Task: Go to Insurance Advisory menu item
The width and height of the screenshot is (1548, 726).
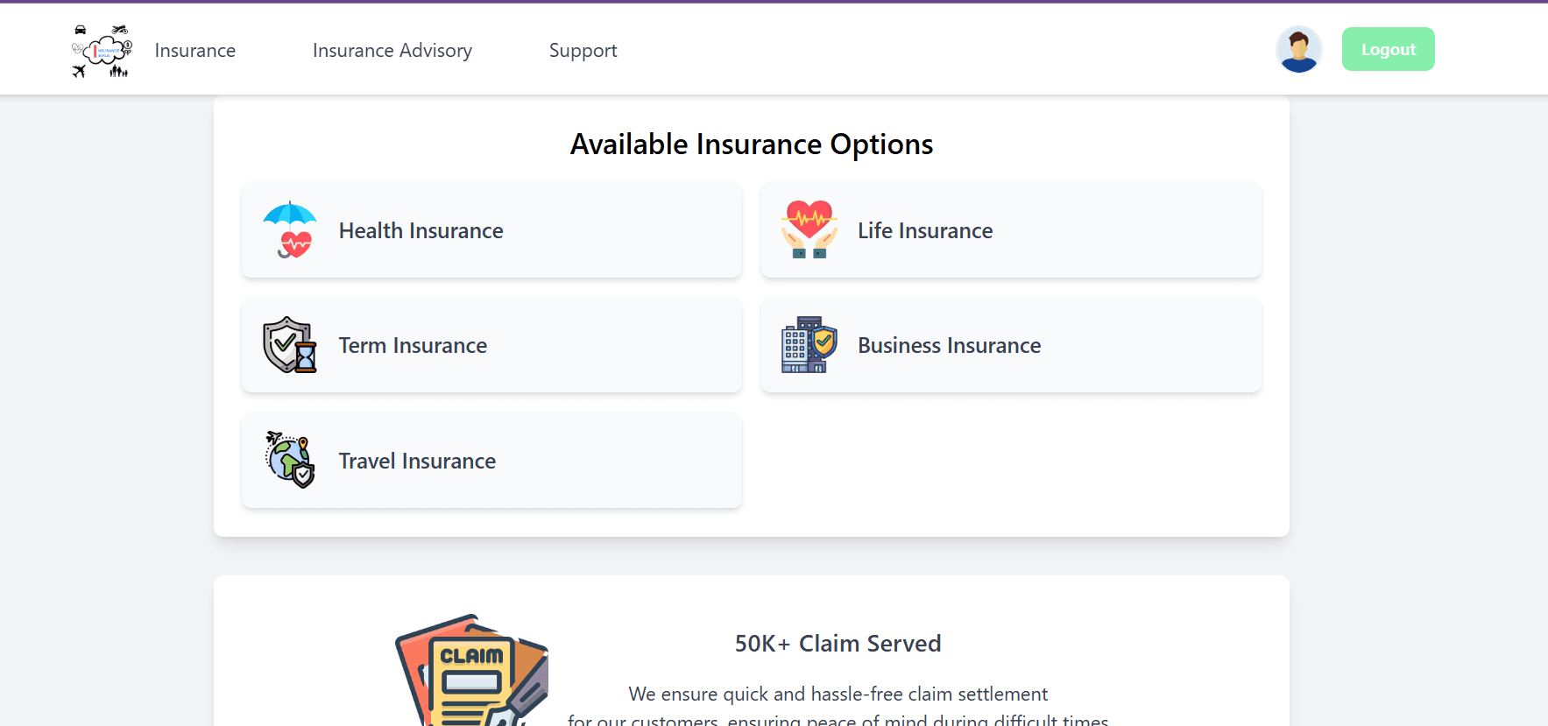Action: pyautogui.click(x=392, y=51)
